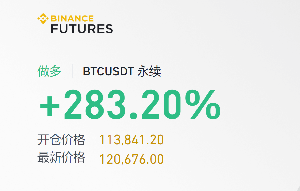The width and height of the screenshot is (300, 191).
Task: Click the 最新价格 label
Action: coord(61,158)
